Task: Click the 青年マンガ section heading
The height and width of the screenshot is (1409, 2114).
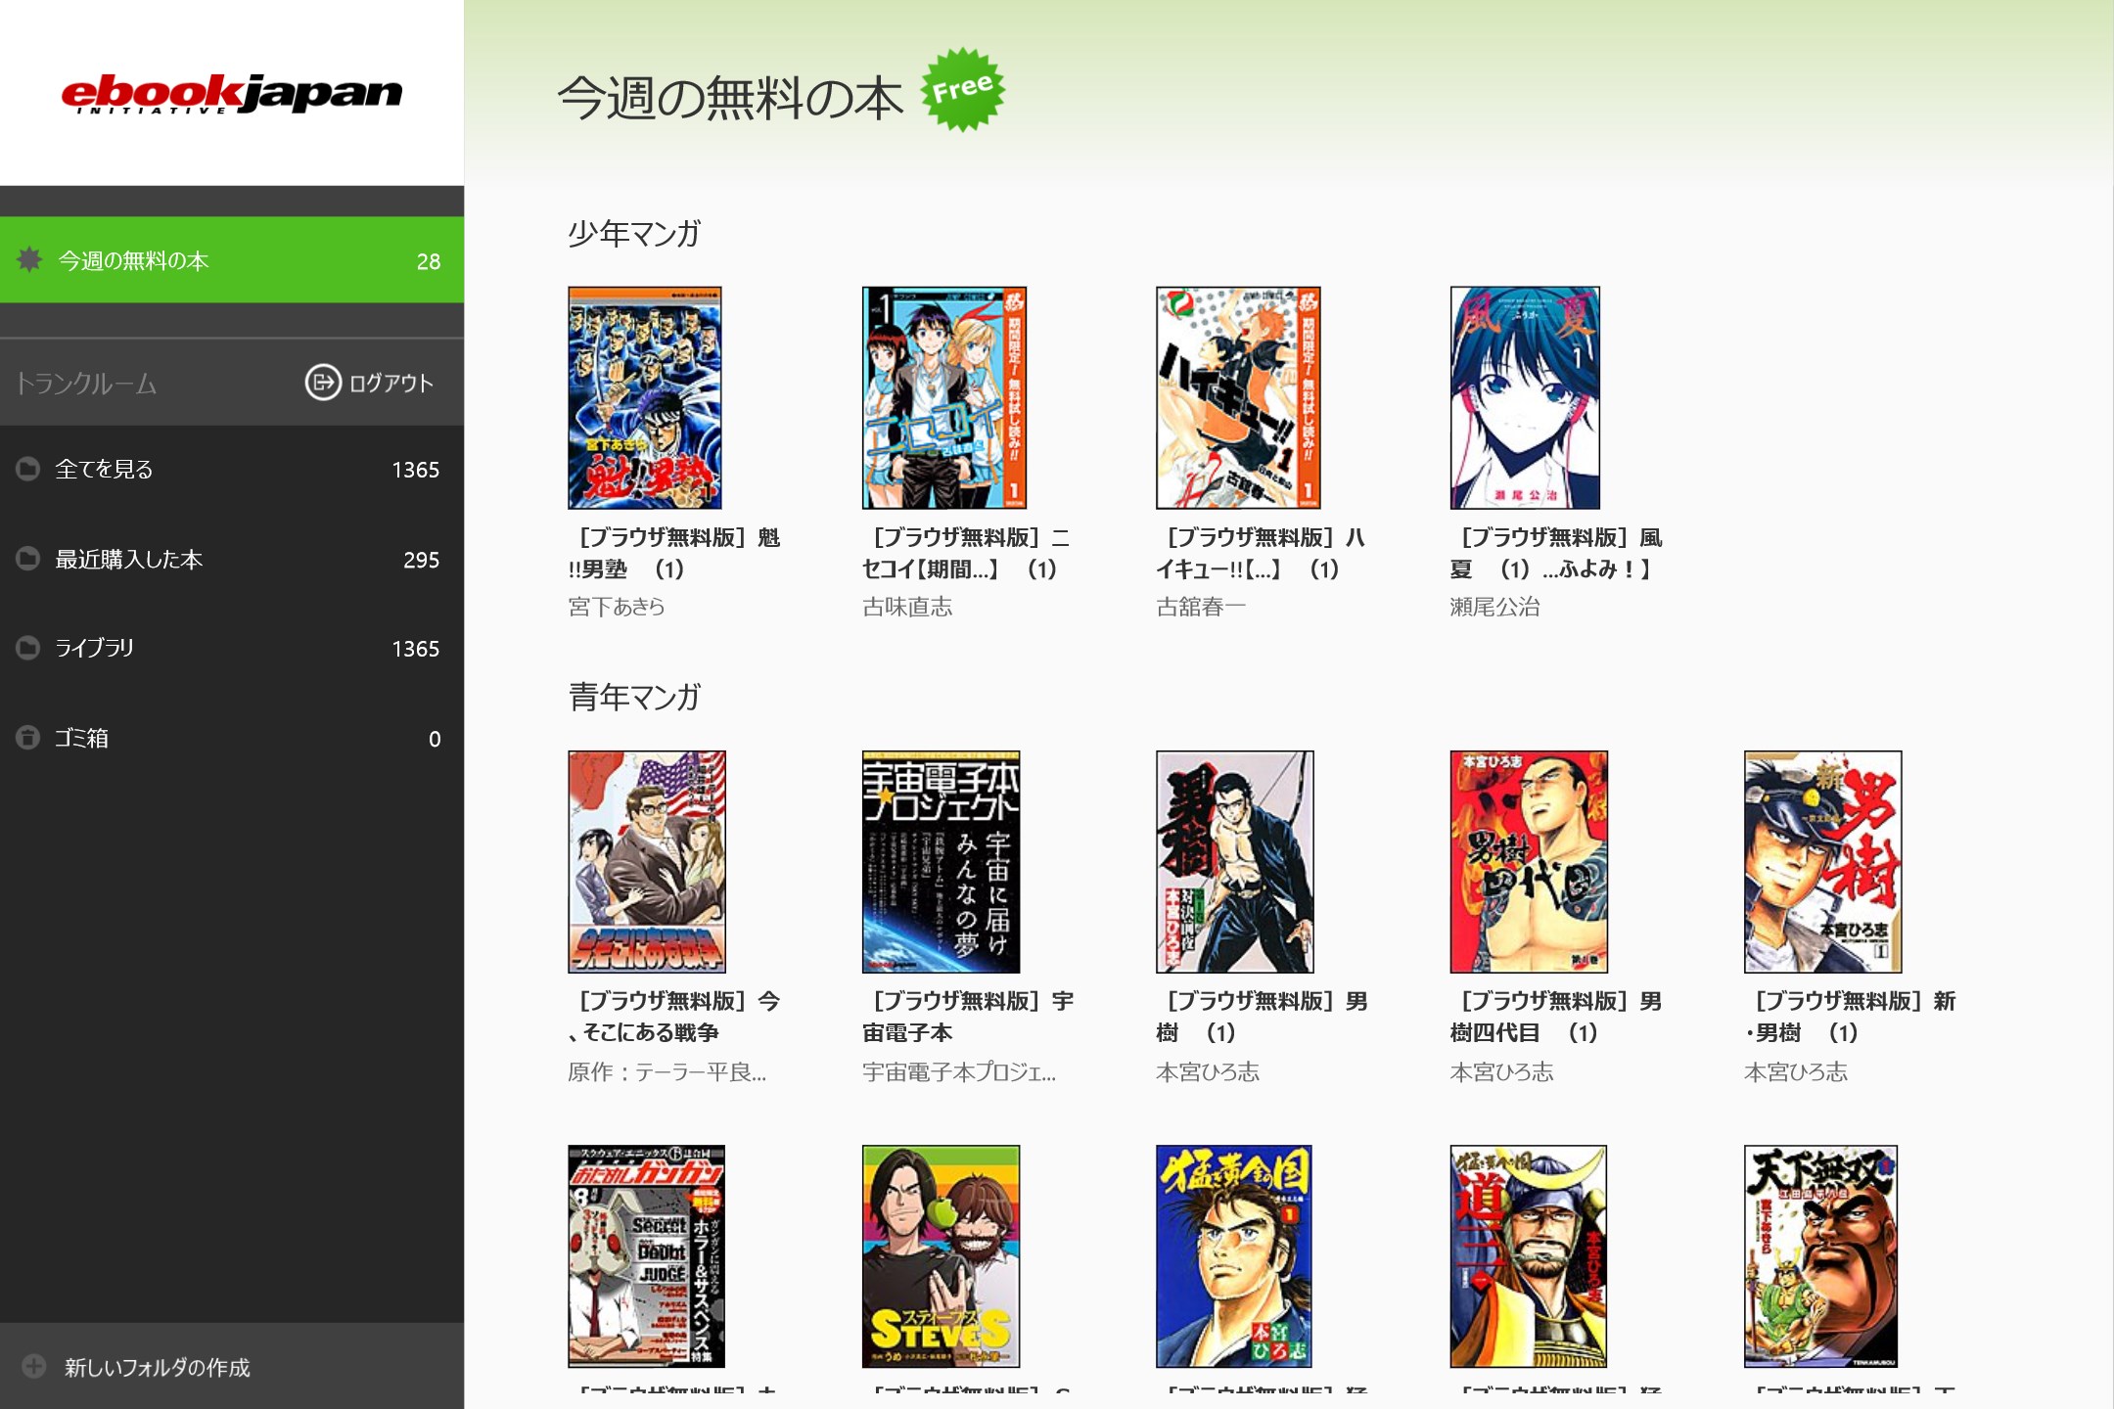Action: tap(634, 697)
